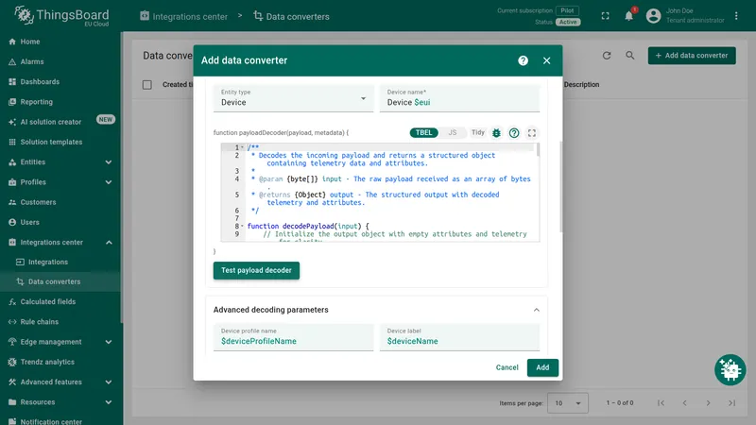Refresh the data converters table
Image resolution: width=756 pixels, height=425 pixels.
[607, 56]
